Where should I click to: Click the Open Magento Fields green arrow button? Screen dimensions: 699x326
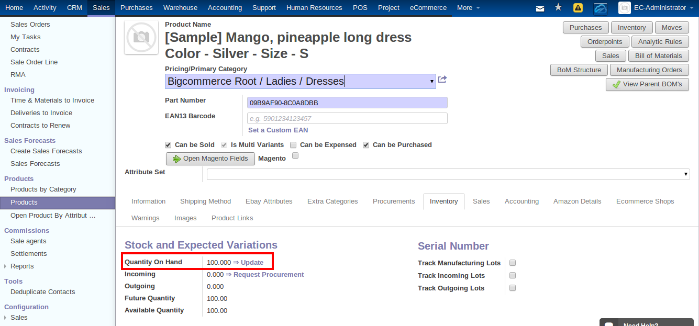click(210, 159)
